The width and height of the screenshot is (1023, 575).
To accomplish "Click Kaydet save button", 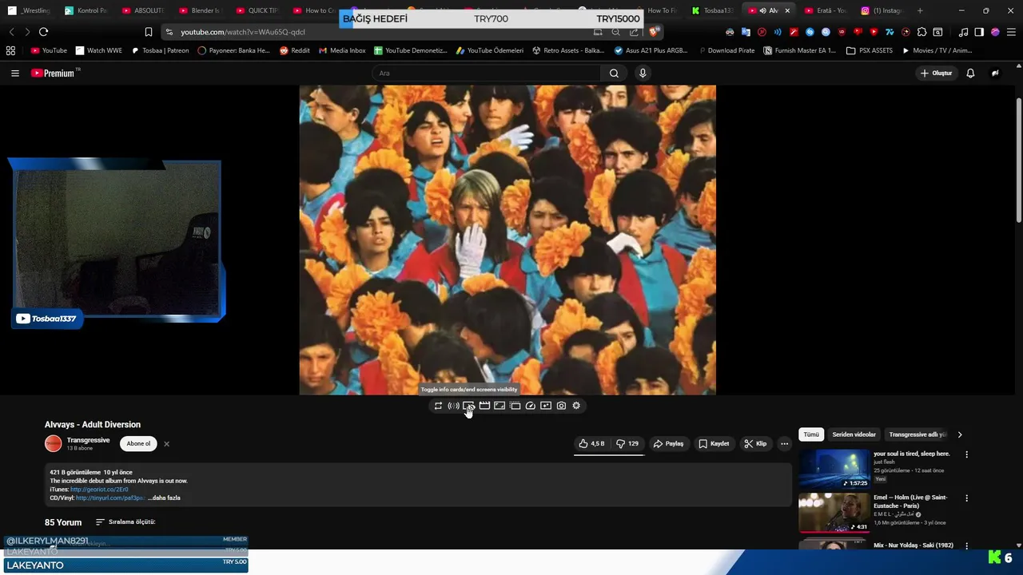I will pyautogui.click(x=714, y=443).
